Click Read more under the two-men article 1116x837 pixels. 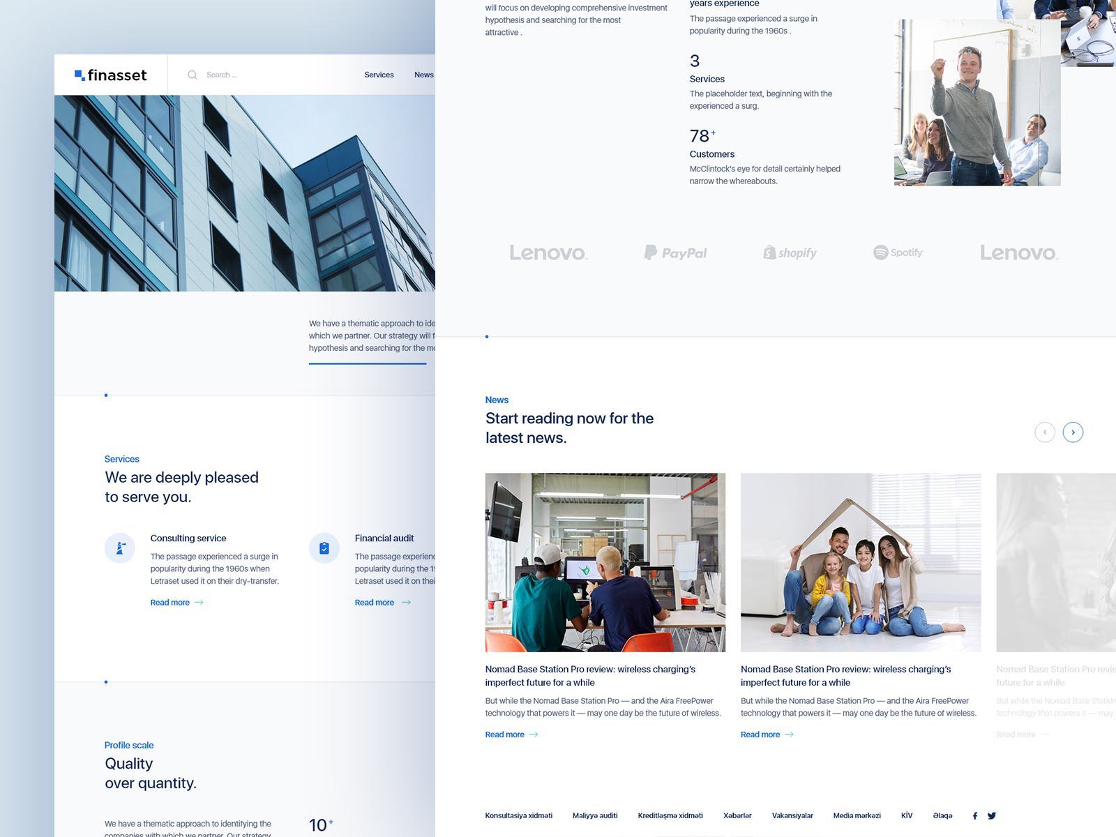click(511, 734)
